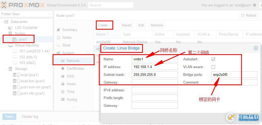Click the Syslog list icon
The height and width of the screenshot is (125, 262).
63,99
